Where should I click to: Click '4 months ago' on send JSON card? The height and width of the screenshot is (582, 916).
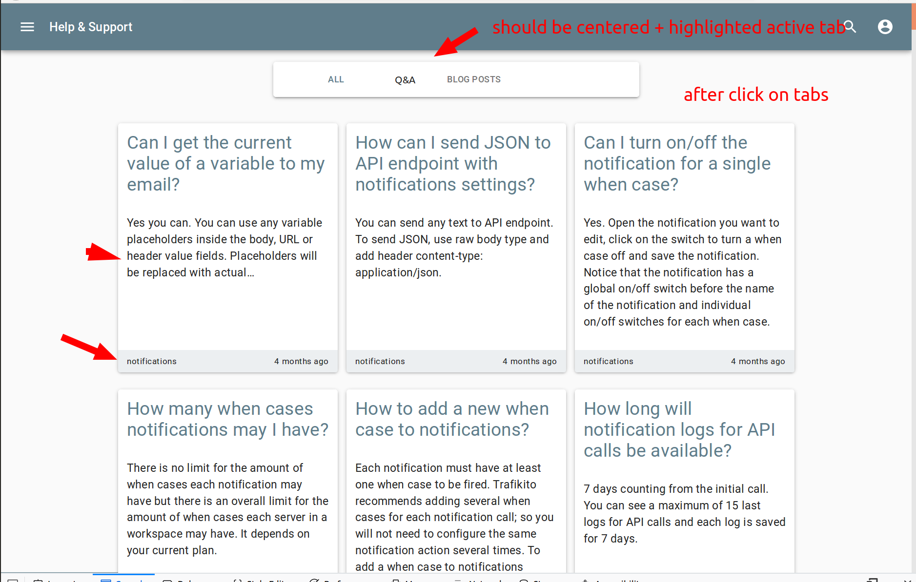pos(529,361)
